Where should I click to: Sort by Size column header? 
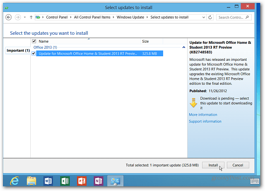click(x=152, y=41)
